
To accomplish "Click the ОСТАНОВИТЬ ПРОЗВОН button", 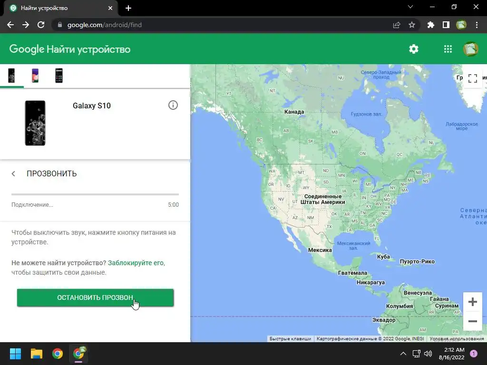I will [x=95, y=298].
